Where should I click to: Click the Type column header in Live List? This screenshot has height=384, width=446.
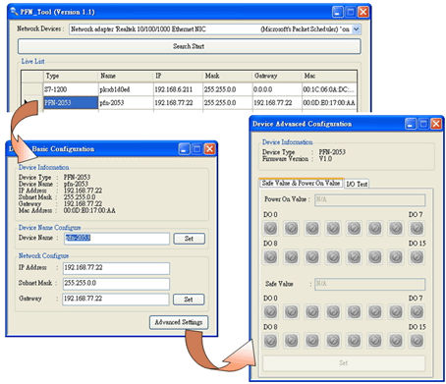(71, 76)
